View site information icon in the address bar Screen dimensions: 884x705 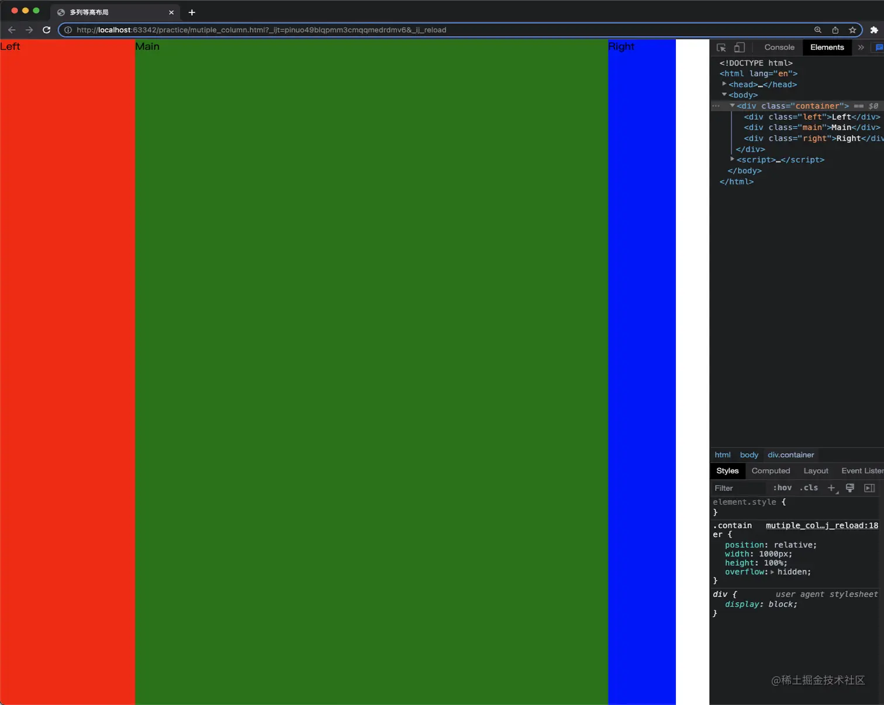(68, 30)
